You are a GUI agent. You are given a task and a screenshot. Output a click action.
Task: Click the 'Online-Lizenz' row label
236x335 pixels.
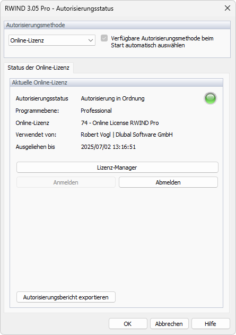(32, 123)
